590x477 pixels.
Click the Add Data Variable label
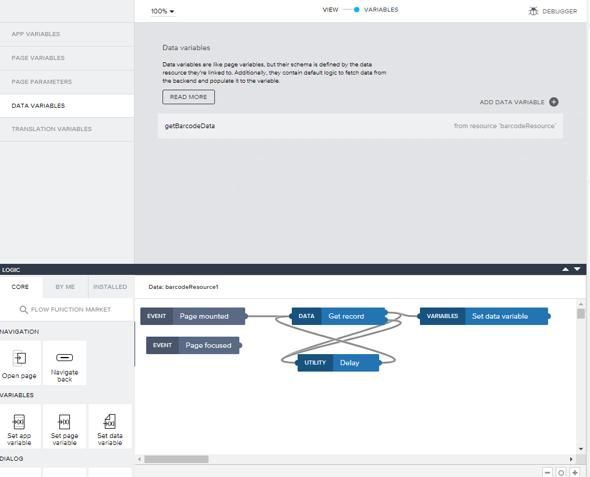pyautogui.click(x=512, y=103)
